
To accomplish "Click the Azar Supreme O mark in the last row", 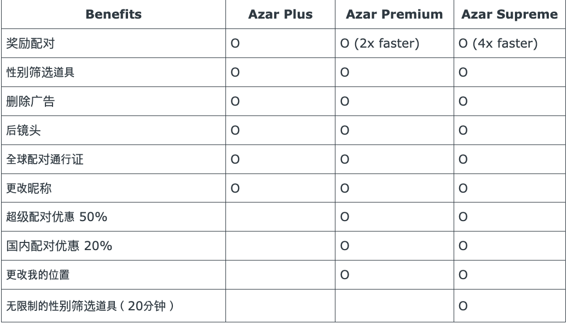I will coord(463,306).
